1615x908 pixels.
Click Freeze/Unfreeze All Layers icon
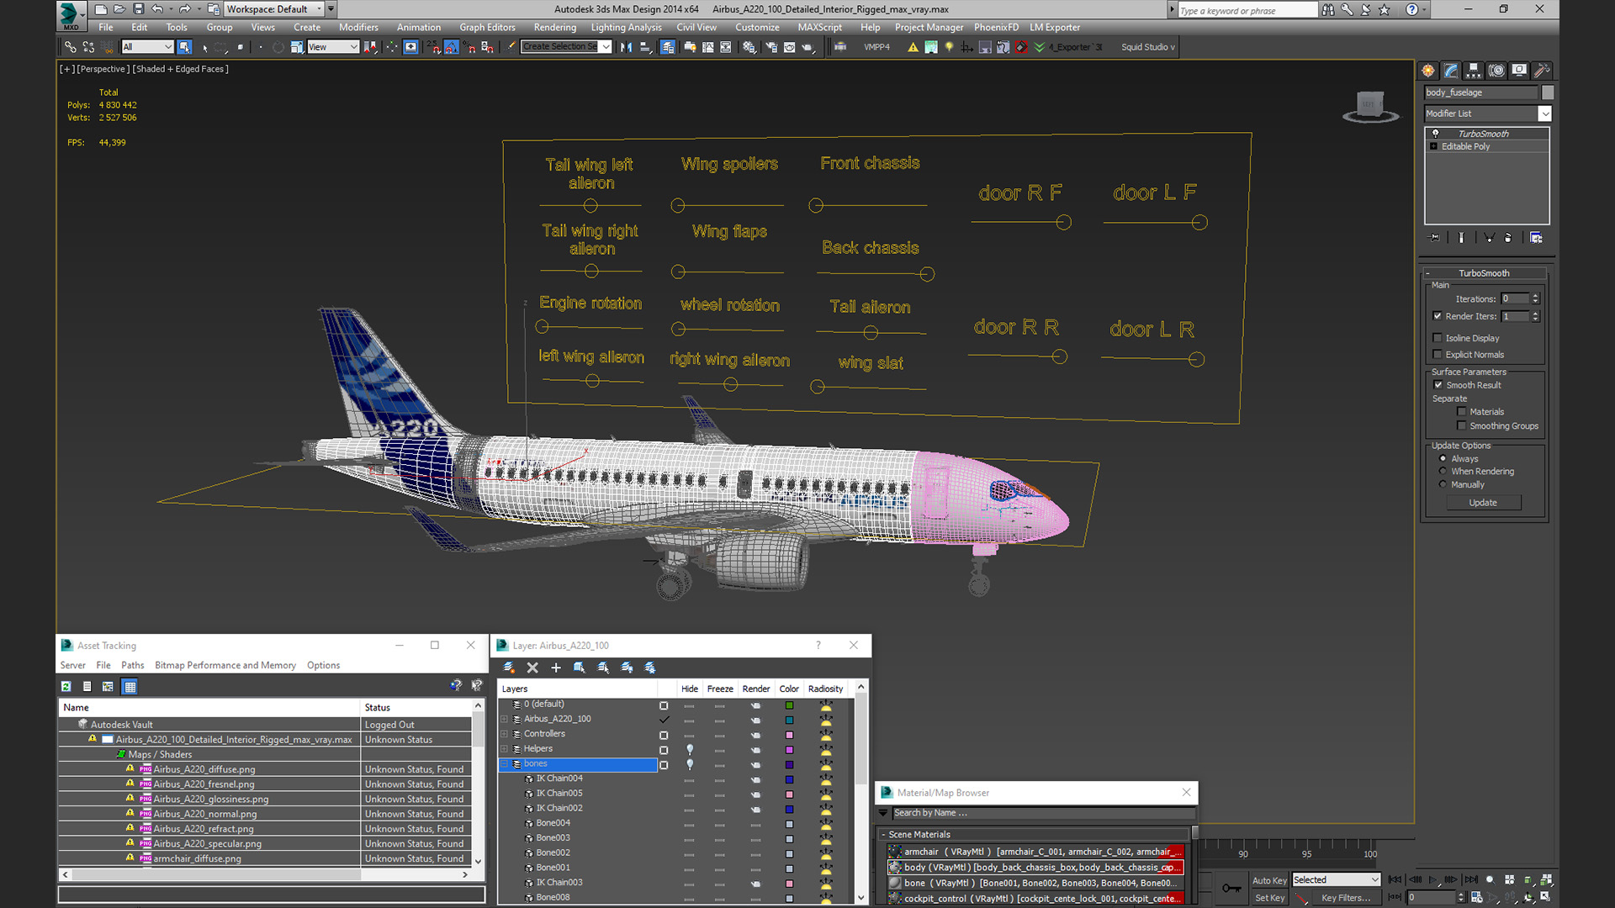pyautogui.click(x=650, y=668)
